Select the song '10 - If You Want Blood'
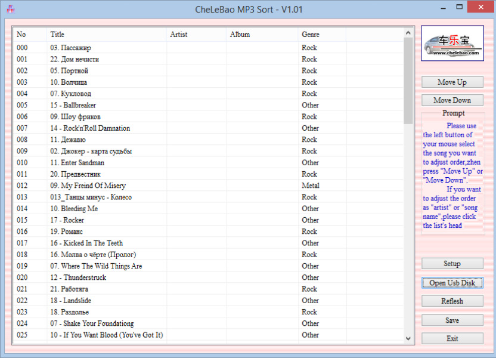The height and width of the screenshot is (358, 496). [107, 335]
